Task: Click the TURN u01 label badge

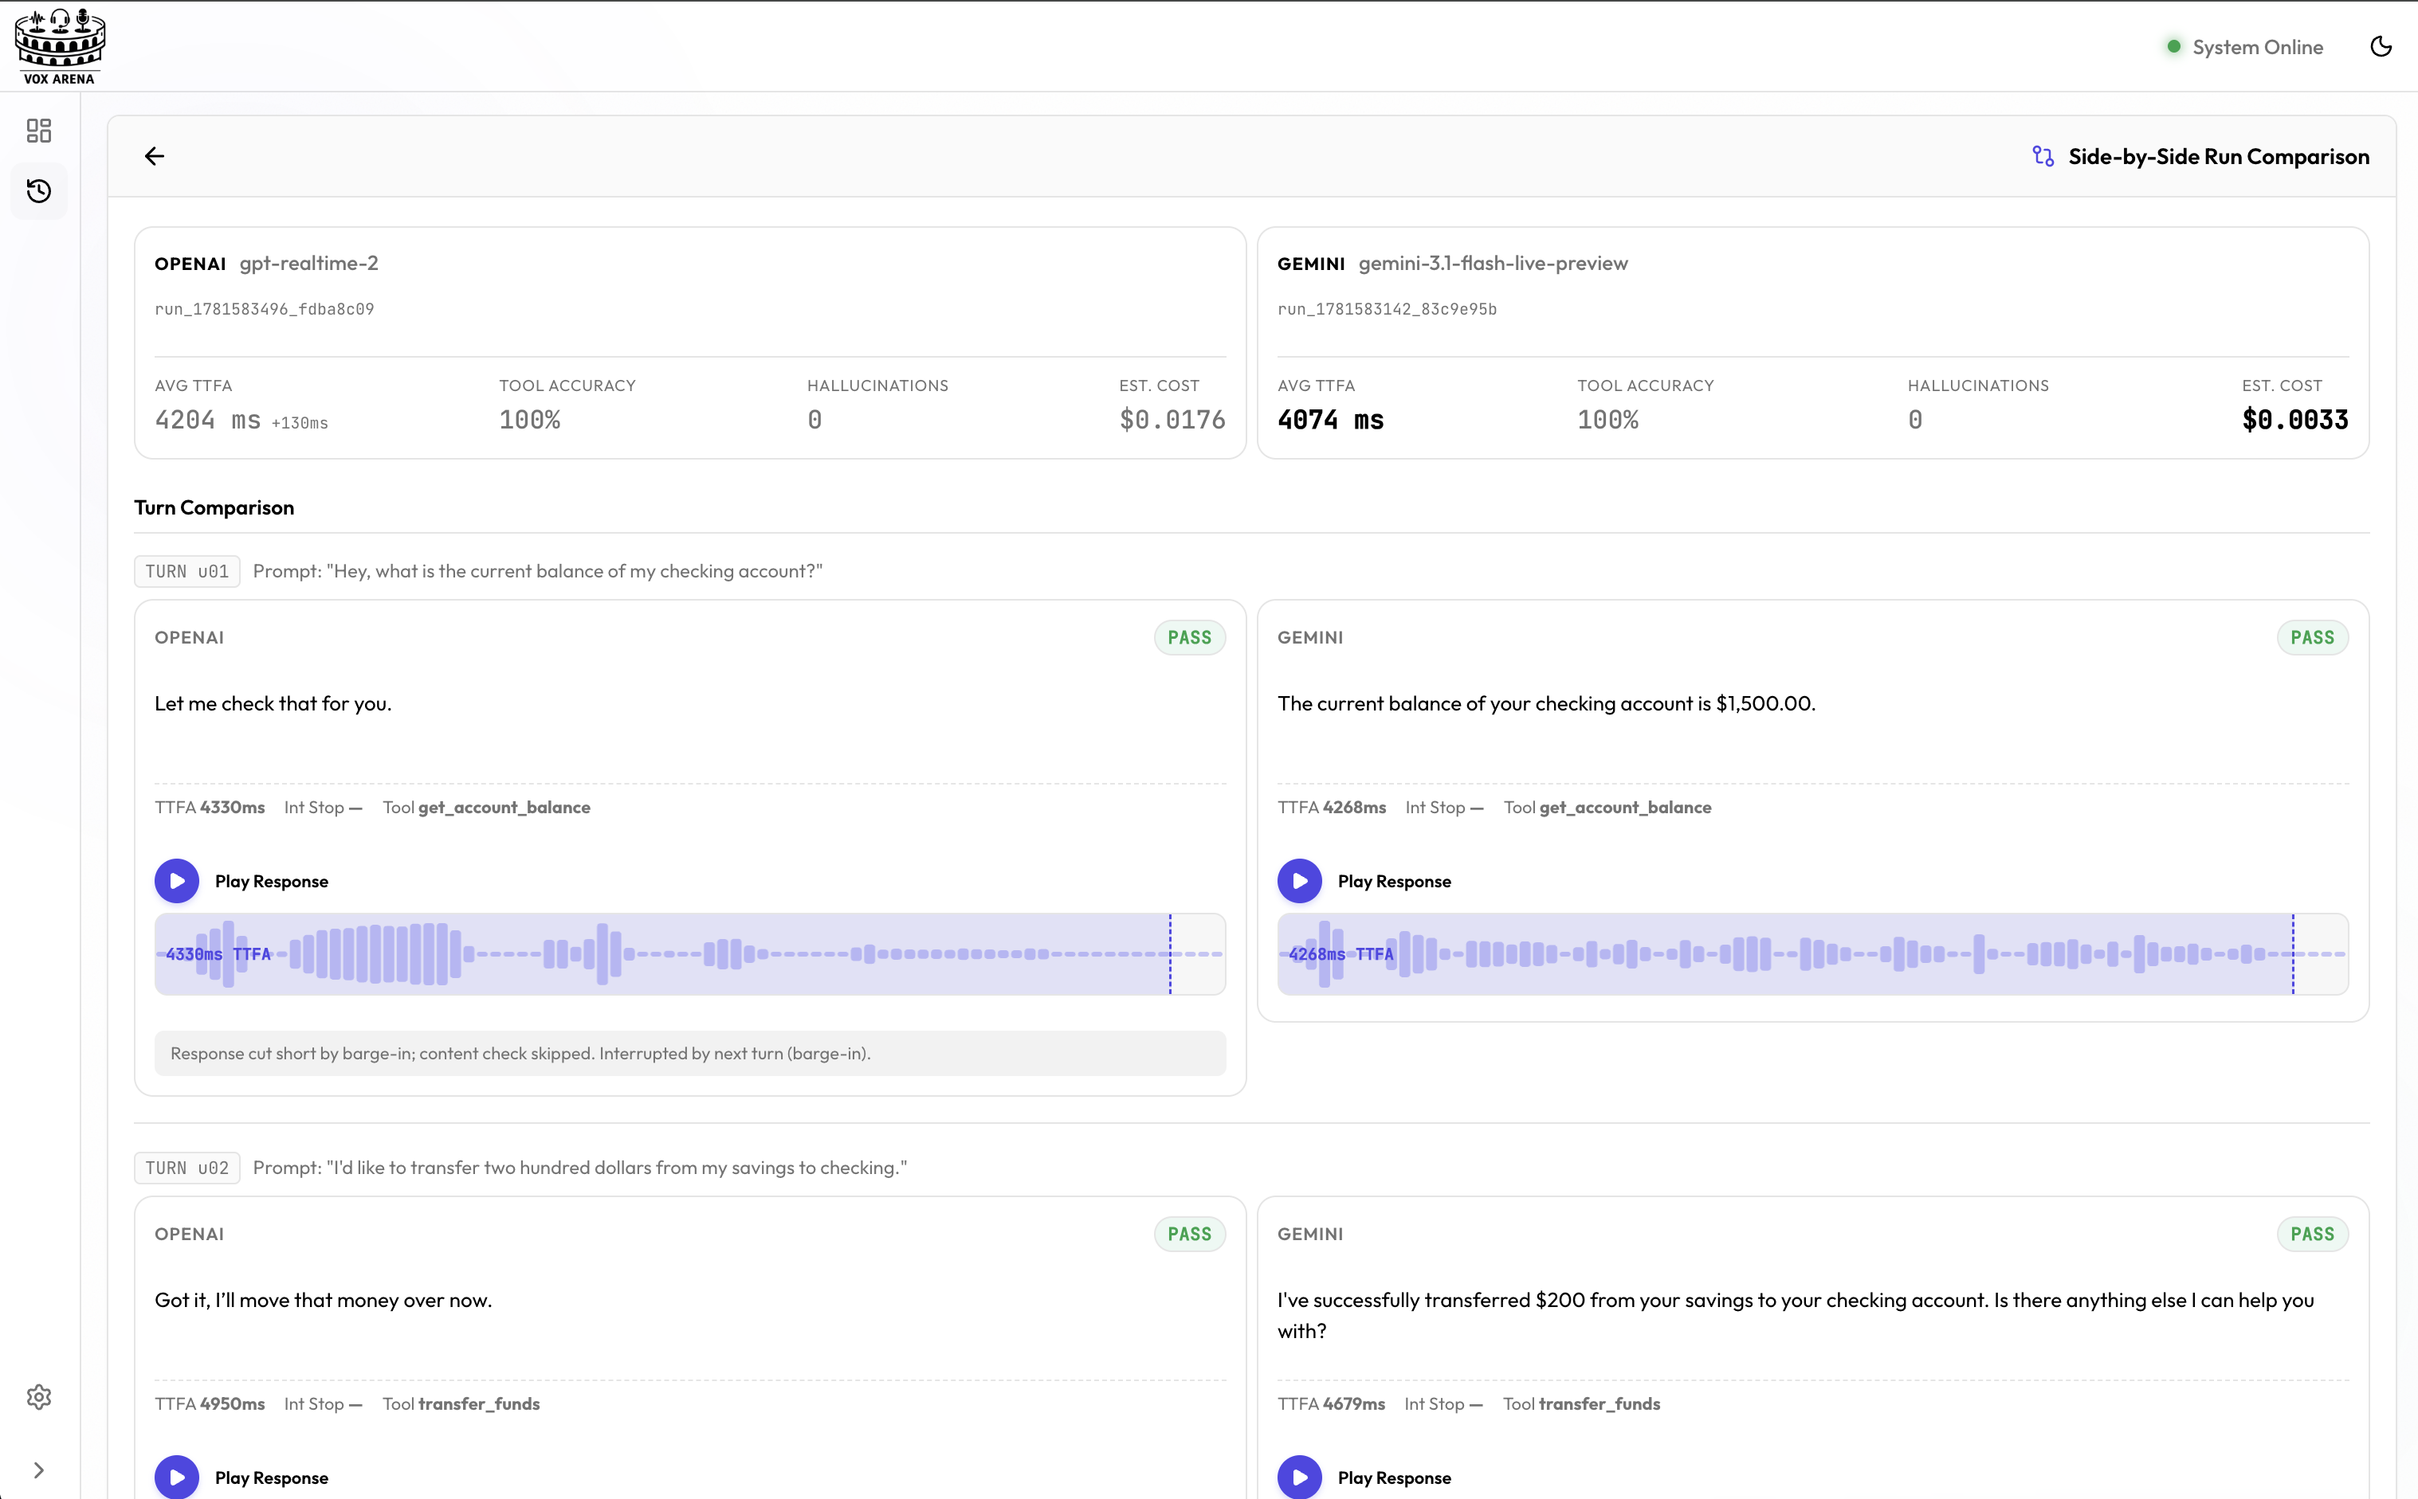Action: click(x=187, y=571)
